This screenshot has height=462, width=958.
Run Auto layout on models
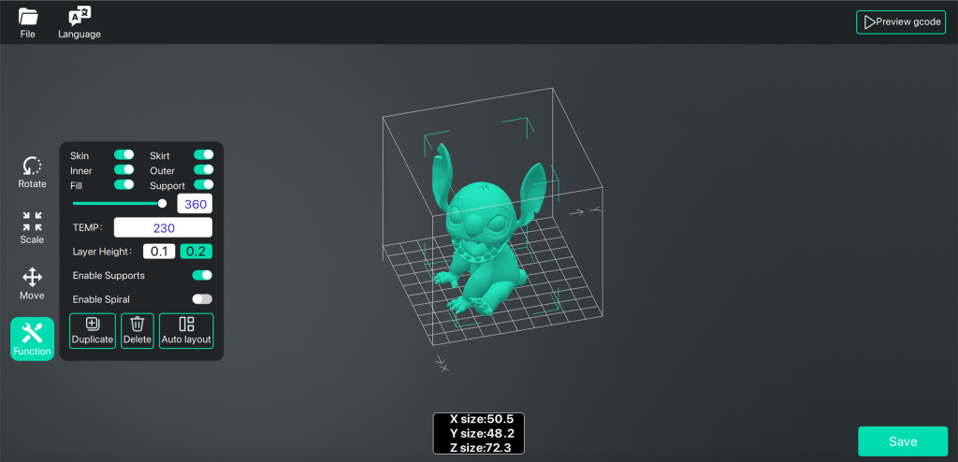tap(186, 331)
